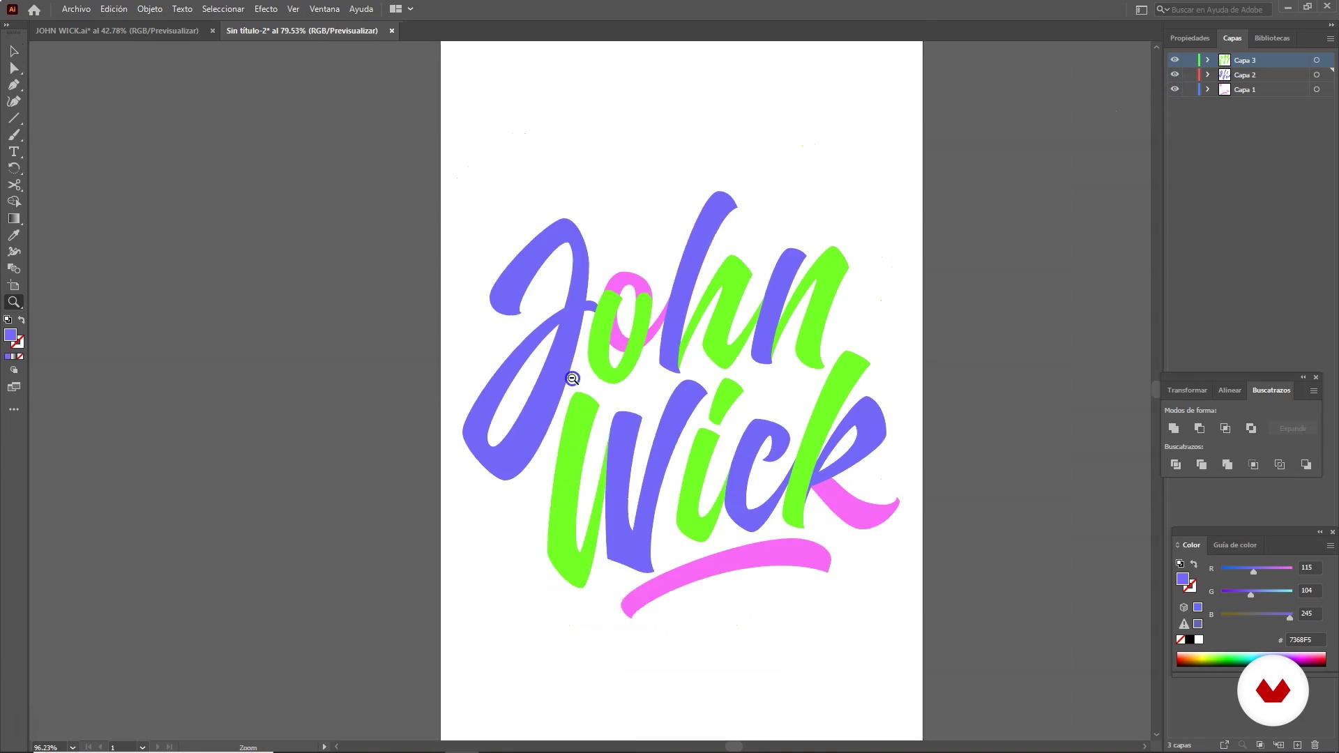Open Edit Toolbar three dots

[14, 410]
